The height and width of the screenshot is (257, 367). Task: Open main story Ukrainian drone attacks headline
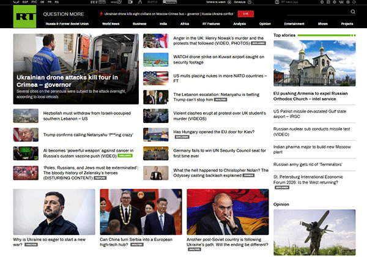pyautogui.click(x=67, y=81)
